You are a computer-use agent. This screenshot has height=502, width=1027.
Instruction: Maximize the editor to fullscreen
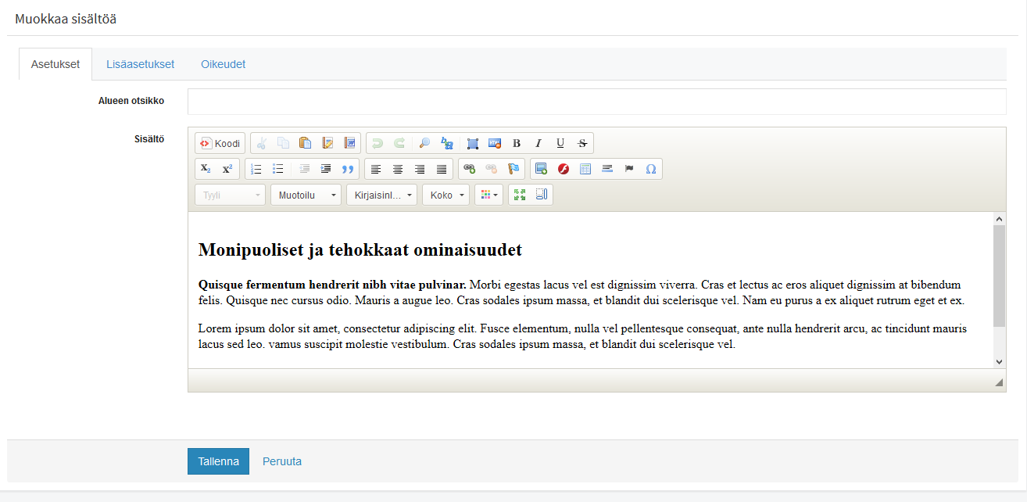(x=520, y=195)
